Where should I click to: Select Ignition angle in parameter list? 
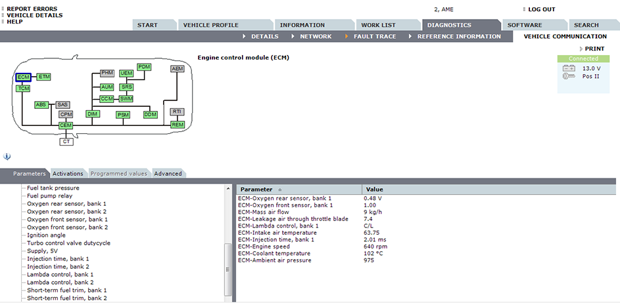click(x=46, y=235)
